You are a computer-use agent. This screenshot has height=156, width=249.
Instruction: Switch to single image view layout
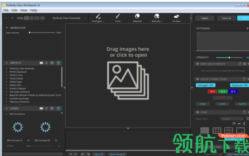26,18
